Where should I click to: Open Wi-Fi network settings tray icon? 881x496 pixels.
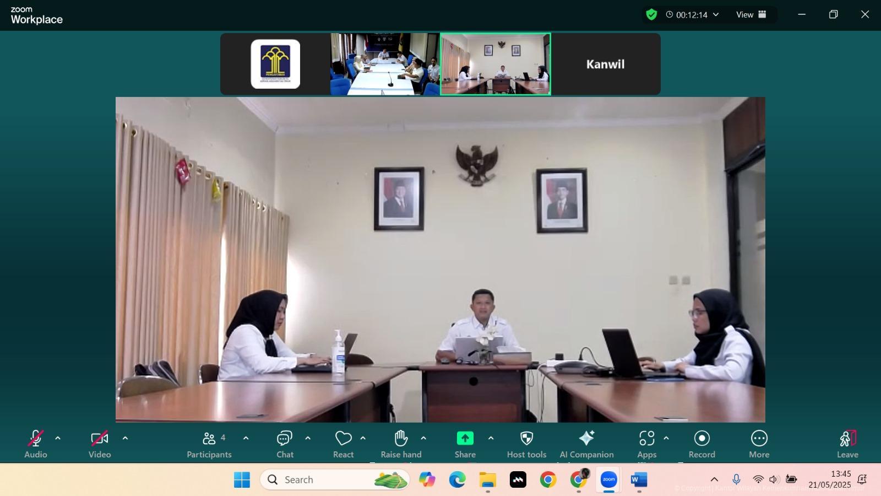758,479
